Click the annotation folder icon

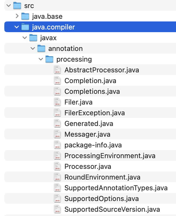tap(41, 49)
